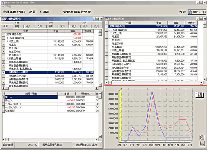Click the 科目 header in 決算状況照会 table
This screenshot has height=150, width=207.
click(129, 23)
